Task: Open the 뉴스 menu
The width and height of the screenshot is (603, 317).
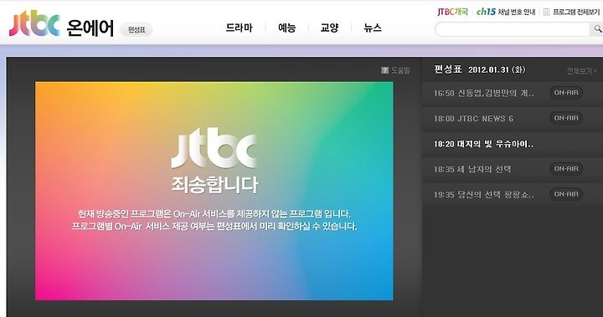Action: (373, 28)
